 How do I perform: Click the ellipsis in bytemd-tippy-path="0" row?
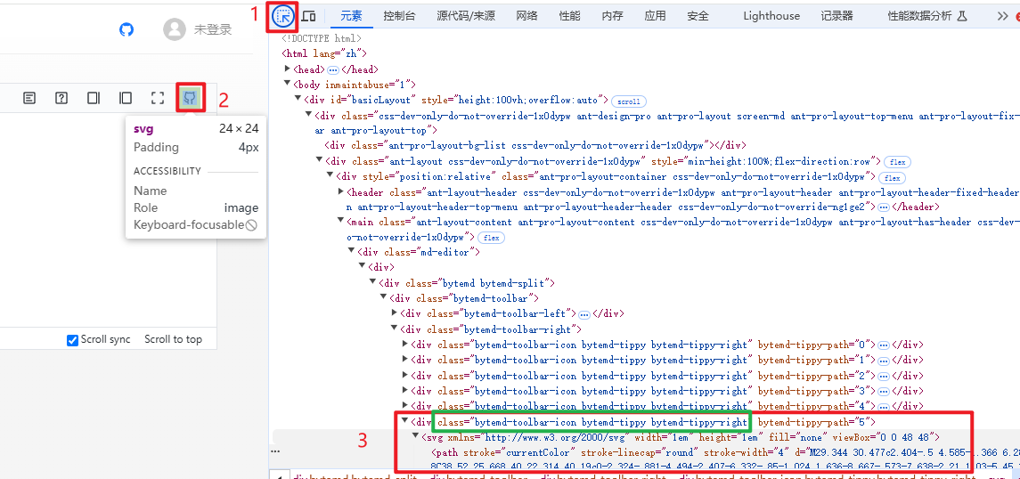pos(884,345)
